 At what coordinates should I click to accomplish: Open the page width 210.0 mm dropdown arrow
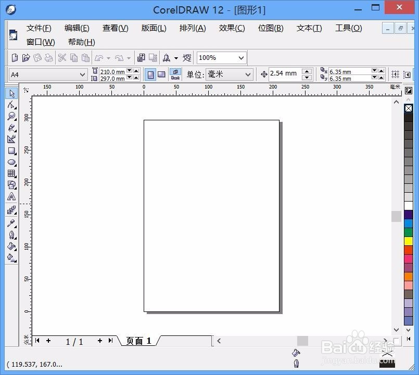(129, 71)
